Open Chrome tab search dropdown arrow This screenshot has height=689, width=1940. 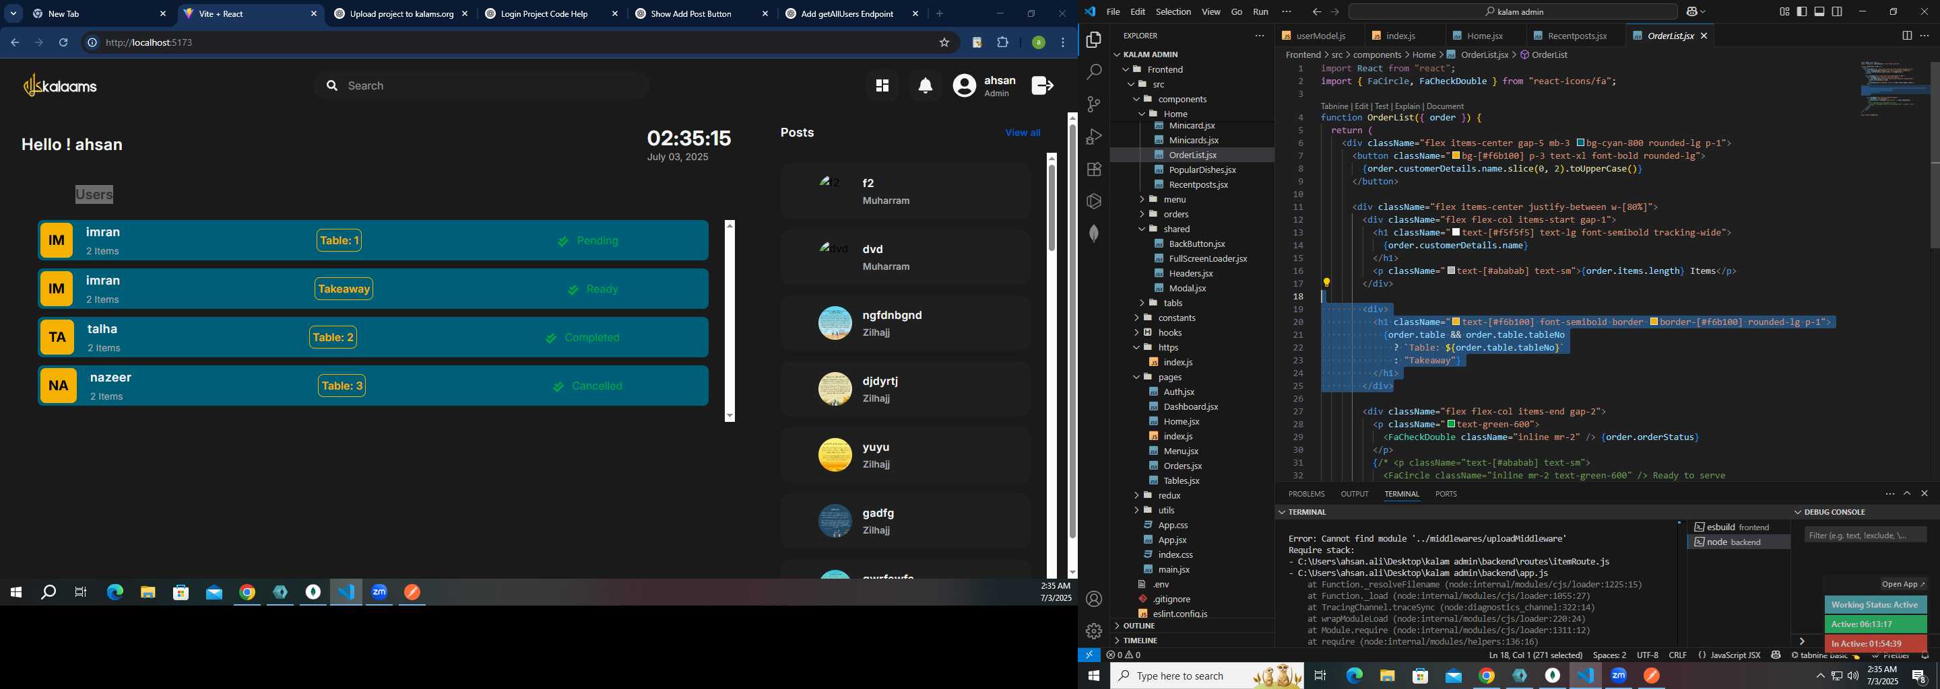13,13
